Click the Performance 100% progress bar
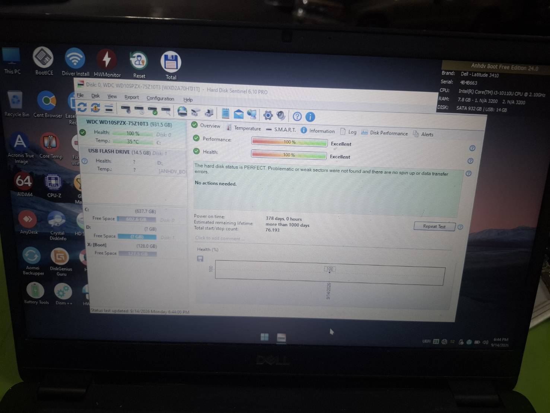This screenshot has width=550, height=413. pyautogui.click(x=289, y=142)
